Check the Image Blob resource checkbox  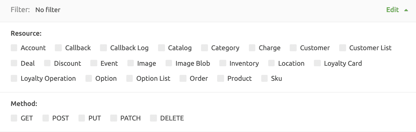tap(169, 63)
